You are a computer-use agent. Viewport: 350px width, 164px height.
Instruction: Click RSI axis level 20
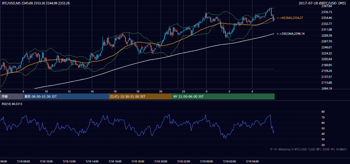(x=323, y=145)
